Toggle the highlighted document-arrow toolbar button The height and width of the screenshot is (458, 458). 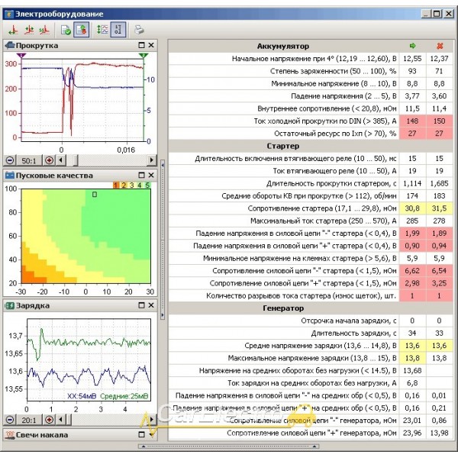point(82,31)
